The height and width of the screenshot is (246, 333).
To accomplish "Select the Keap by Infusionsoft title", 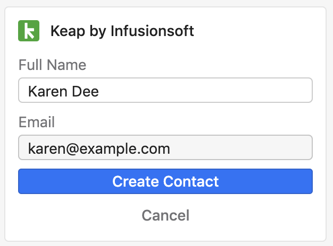I will [122, 31].
